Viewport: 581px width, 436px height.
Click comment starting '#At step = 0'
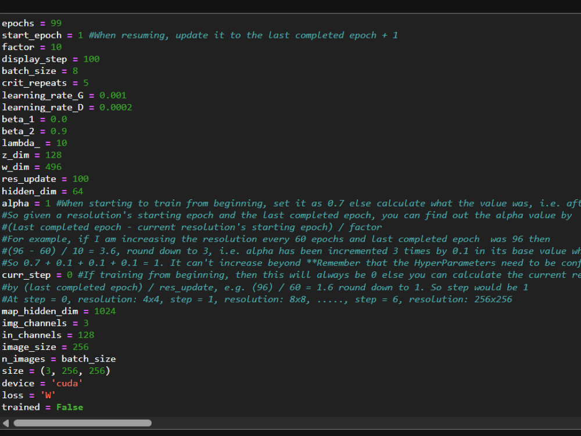(x=257, y=299)
